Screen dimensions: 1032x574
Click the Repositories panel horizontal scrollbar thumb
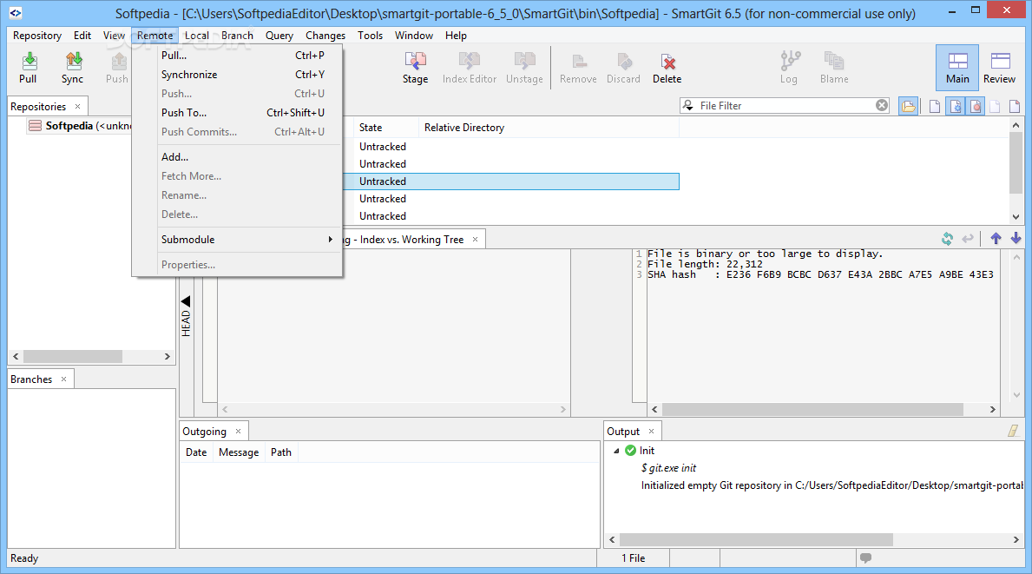coord(73,356)
